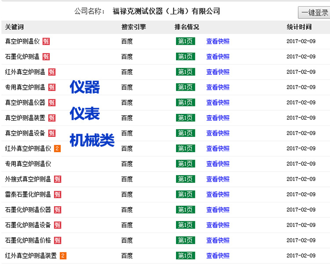Viewport: 330px width, 267px height.
Task: Open 查看快照 link for 真空炉测温仪 row
Action: pyautogui.click(x=218, y=41)
